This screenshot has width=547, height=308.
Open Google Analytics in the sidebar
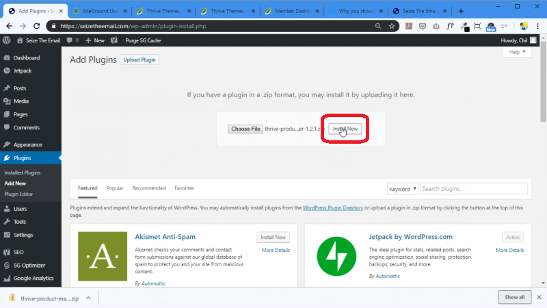click(x=33, y=279)
